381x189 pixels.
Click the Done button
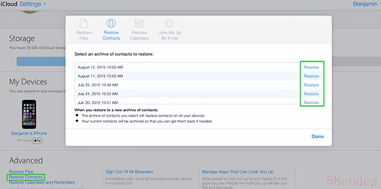318,137
